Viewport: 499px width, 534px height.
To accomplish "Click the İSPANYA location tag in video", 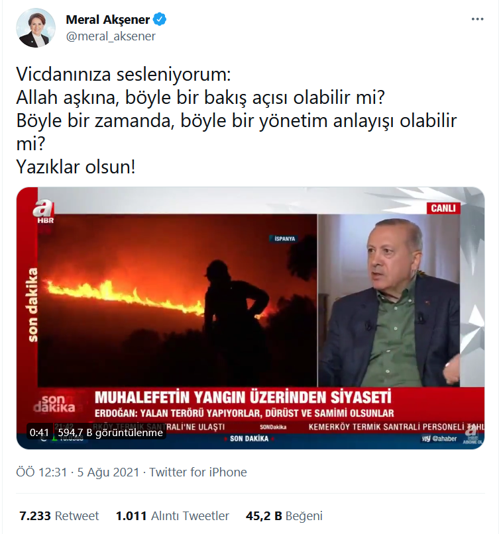I will click(x=284, y=239).
